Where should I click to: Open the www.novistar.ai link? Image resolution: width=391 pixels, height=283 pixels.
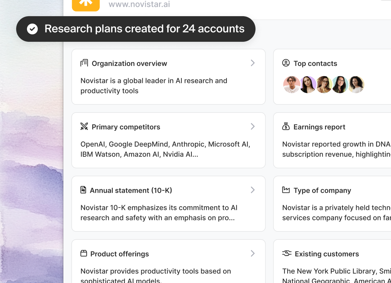139,4
